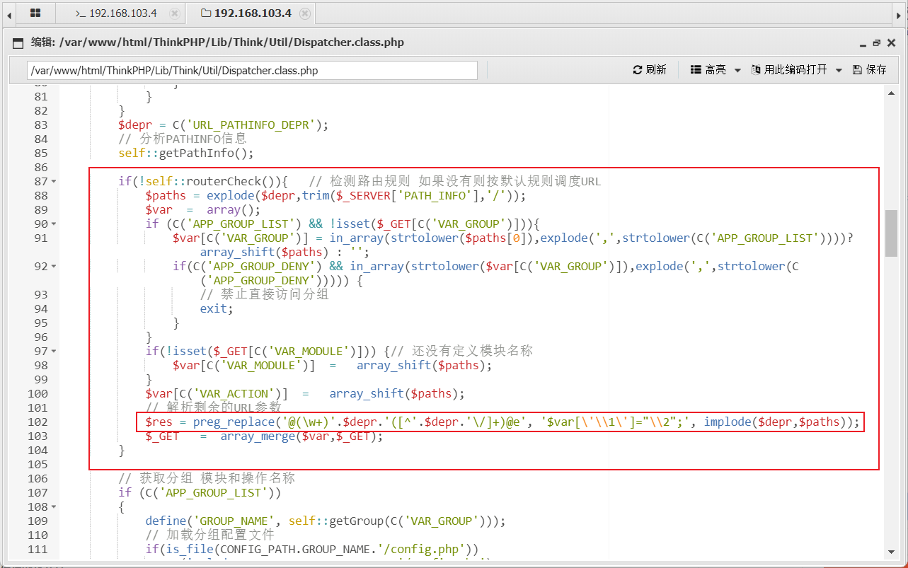Click the tab bar right scroll arrow
The image size is (908, 568).
[899, 13]
